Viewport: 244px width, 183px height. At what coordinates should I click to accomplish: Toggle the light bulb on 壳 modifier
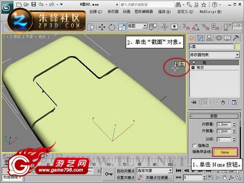point(193,63)
